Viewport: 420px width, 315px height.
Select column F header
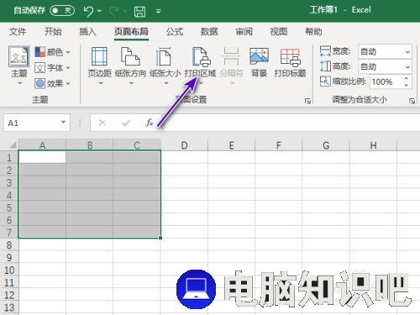tap(279, 145)
